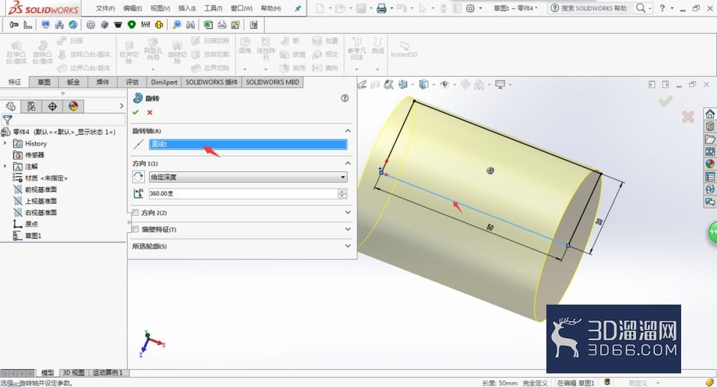Switch to the 钣金 ribbon tab
Viewport: 717px width, 387px height.
[73, 82]
